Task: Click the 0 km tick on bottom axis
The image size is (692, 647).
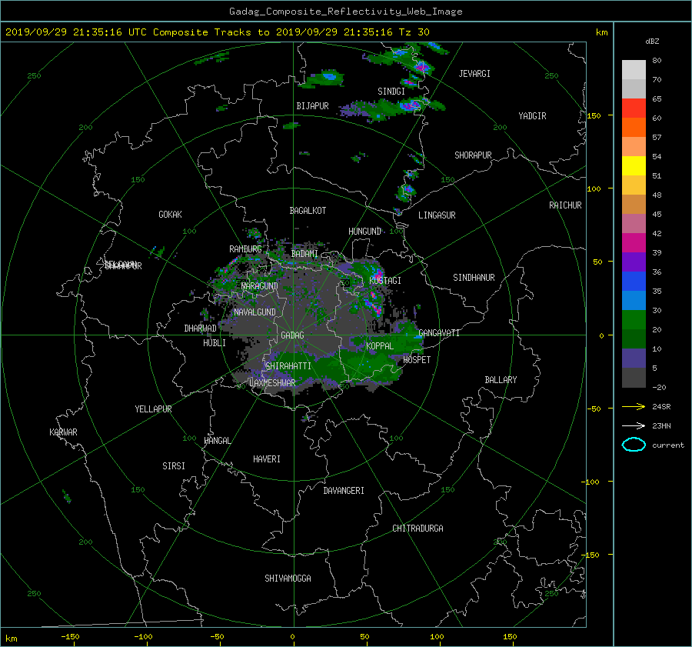Action: point(292,637)
